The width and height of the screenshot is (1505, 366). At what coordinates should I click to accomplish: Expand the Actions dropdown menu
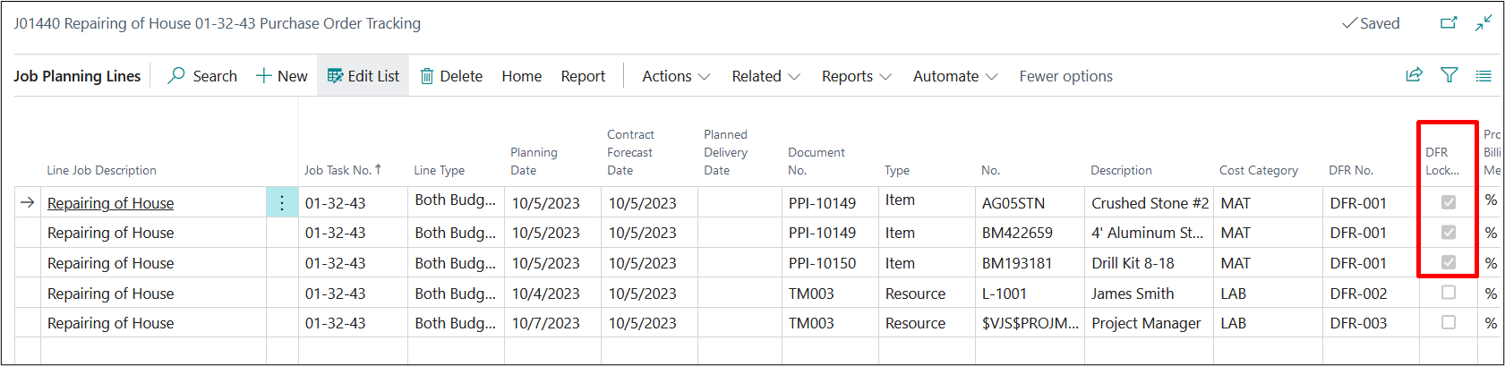tap(676, 76)
